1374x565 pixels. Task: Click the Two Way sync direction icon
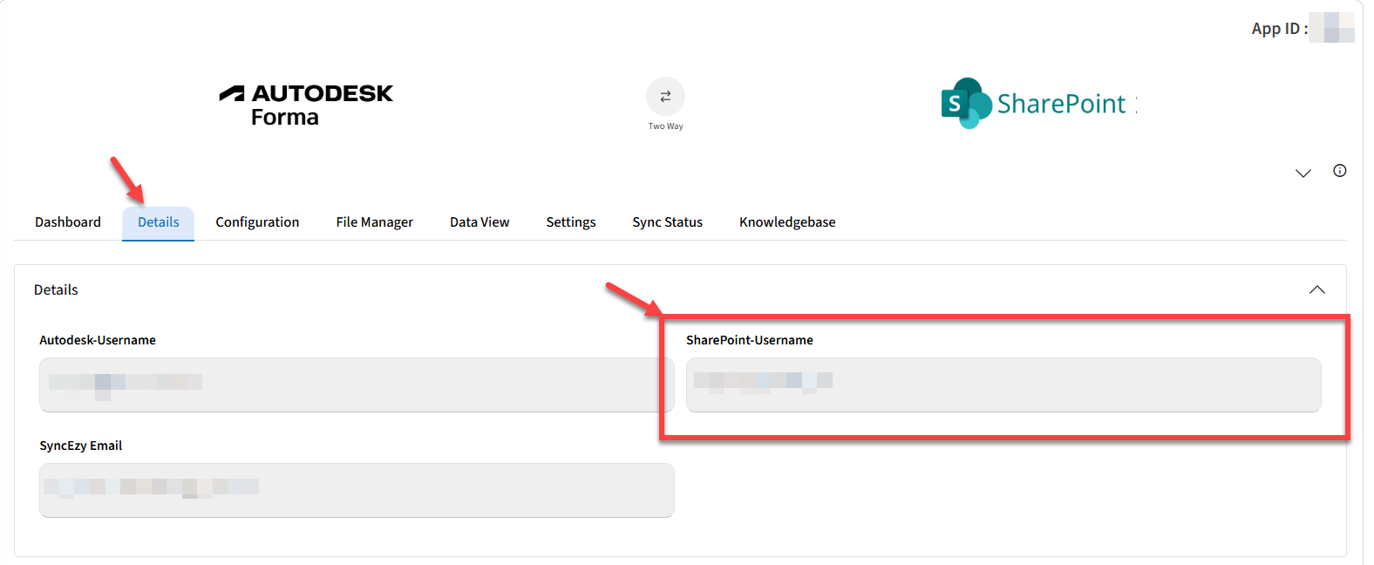(665, 96)
